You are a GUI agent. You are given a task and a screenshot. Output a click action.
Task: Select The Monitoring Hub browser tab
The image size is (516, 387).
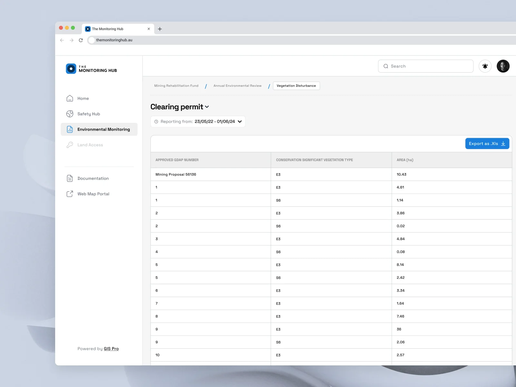pyautogui.click(x=118, y=29)
